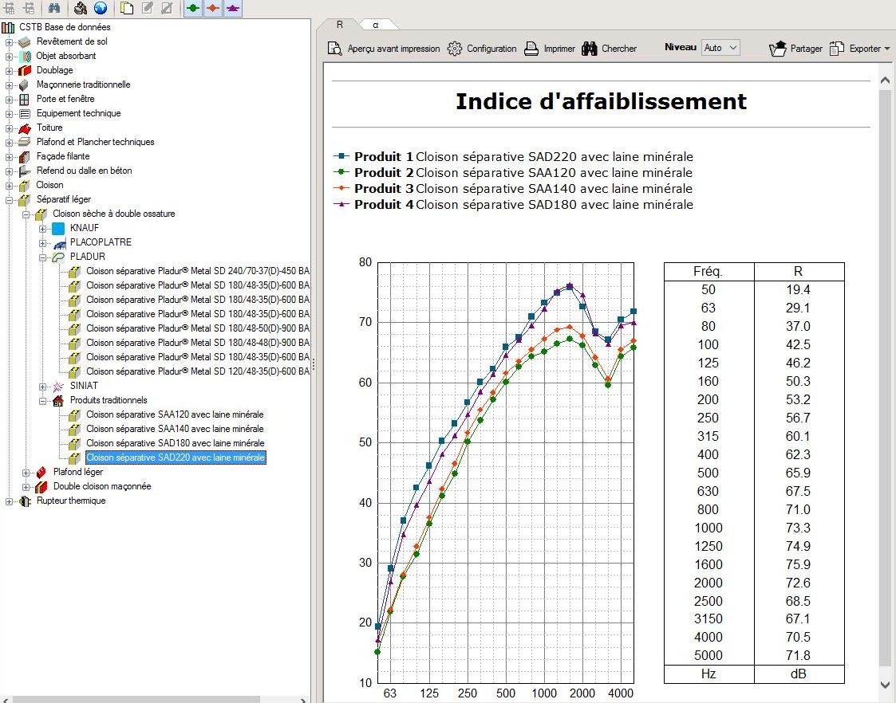Click the Cloison tree item

pos(49,185)
